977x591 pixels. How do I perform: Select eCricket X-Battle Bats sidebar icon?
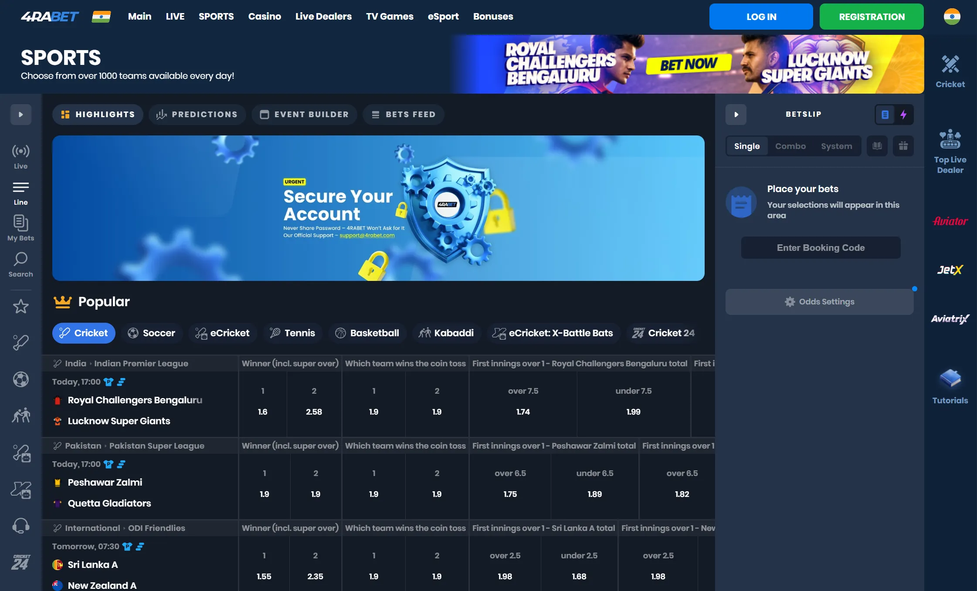coord(20,490)
